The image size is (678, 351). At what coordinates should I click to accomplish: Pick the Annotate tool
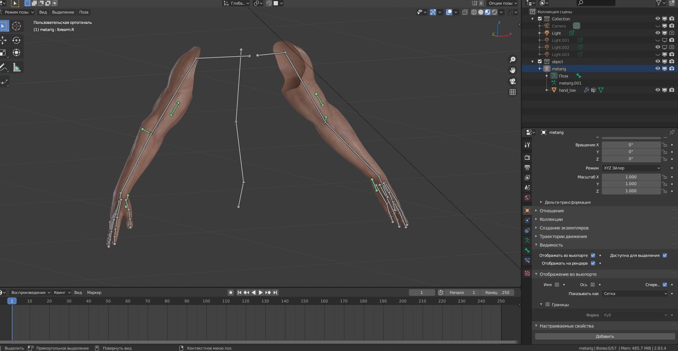(4, 67)
